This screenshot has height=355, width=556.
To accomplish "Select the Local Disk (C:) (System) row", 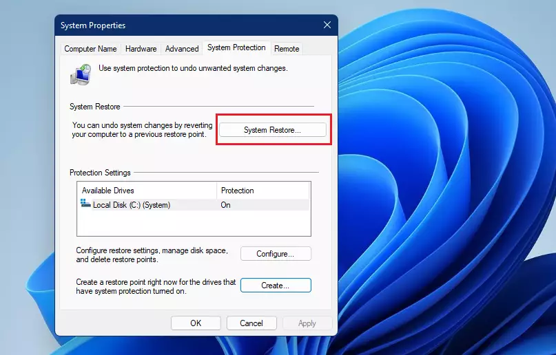I will click(194, 205).
